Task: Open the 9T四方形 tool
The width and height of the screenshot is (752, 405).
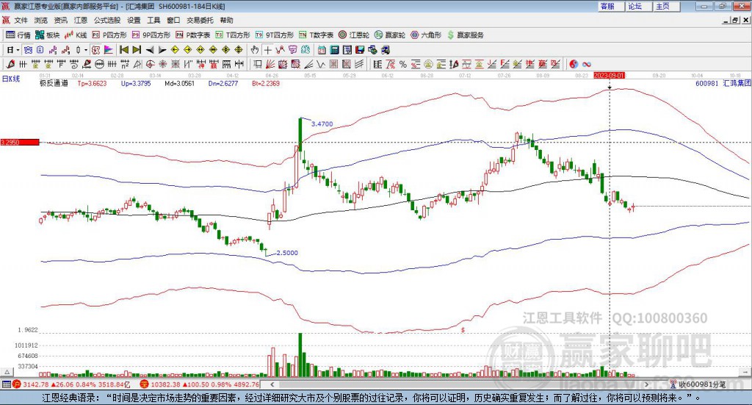Action: pos(275,35)
